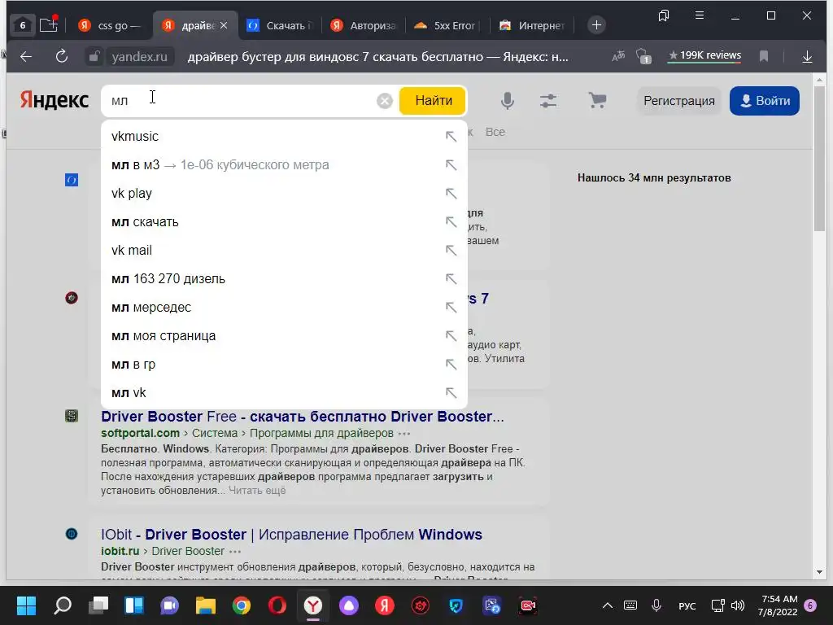Click the iobit.ru domain link
The image size is (833, 625).
(x=120, y=551)
